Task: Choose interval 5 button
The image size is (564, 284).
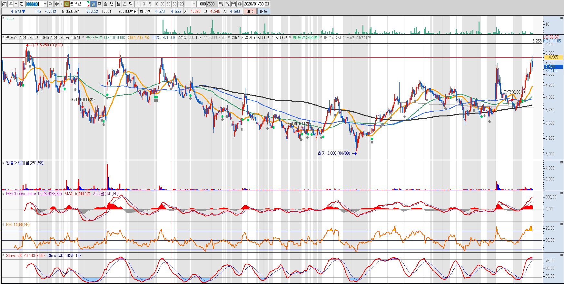Action: tap(150, 4)
